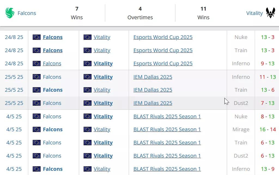279x175 pixels.
Task: Open BLAST Rivals 2025 Season 1 on Dust2 row
Action: tap(167, 156)
